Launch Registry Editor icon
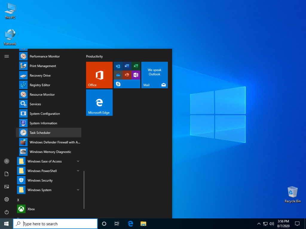The height and width of the screenshot is (229, 306). 23,85
